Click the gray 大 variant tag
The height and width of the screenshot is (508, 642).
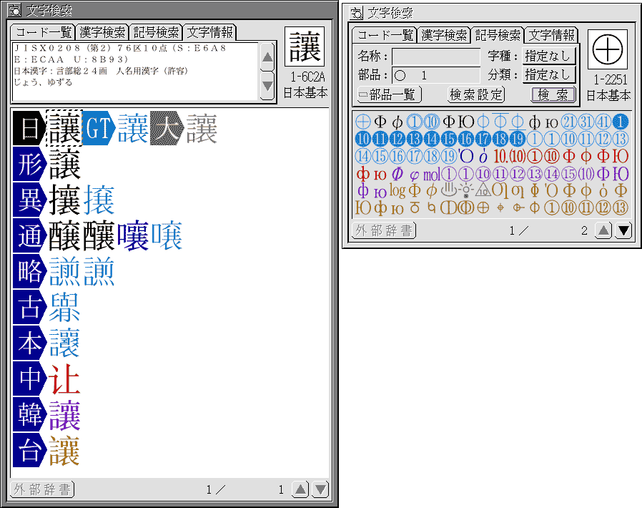point(168,130)
